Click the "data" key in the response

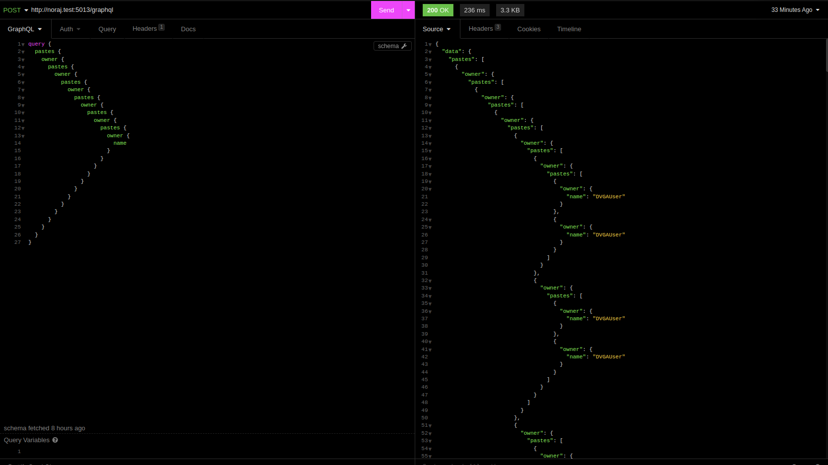pos(452,52)
